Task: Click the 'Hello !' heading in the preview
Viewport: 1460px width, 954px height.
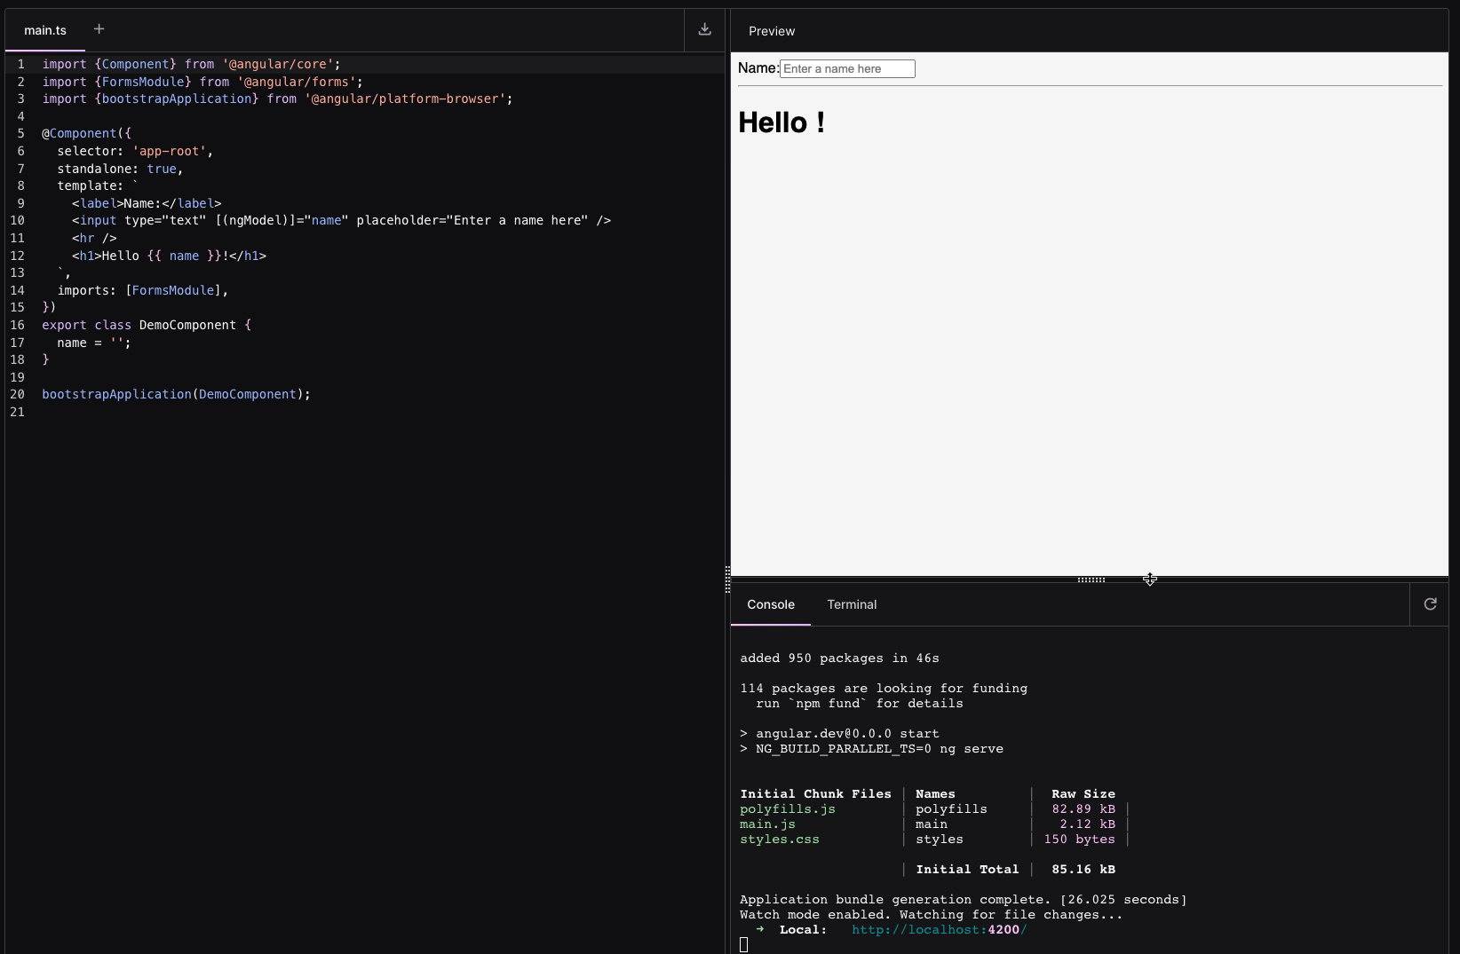Action: click(780, 122)
